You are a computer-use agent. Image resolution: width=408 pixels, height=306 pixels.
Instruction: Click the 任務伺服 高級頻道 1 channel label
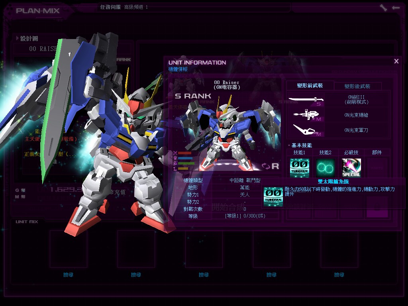[124, 7]
